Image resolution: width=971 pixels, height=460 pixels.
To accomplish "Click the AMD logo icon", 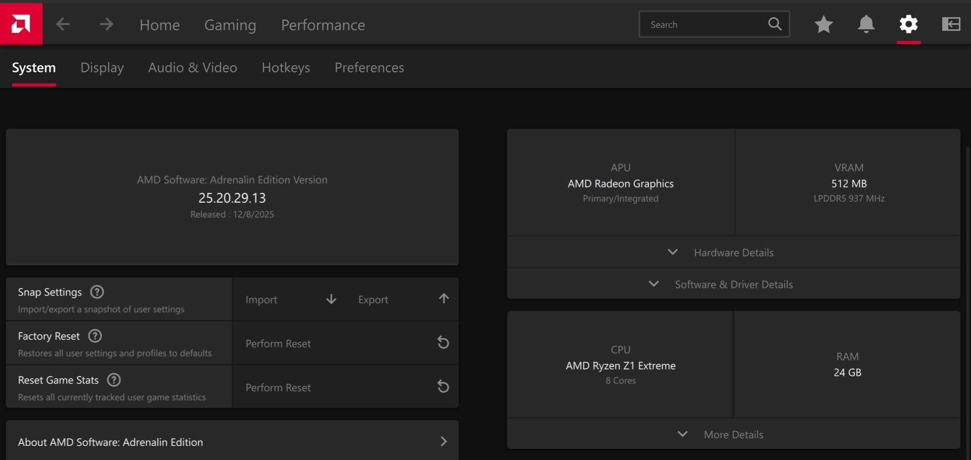I will click(21, 24).
